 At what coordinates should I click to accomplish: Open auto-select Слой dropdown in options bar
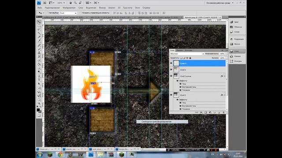(x=68, y=13)
